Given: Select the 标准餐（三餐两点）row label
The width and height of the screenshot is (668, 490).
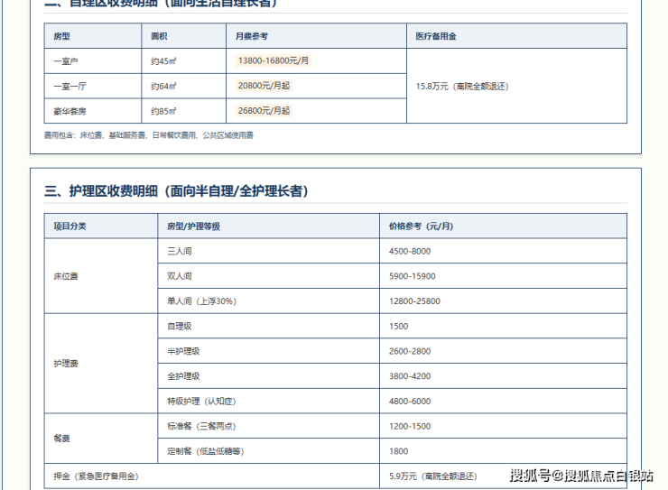Looking at the screenshot, I should 201,427.
